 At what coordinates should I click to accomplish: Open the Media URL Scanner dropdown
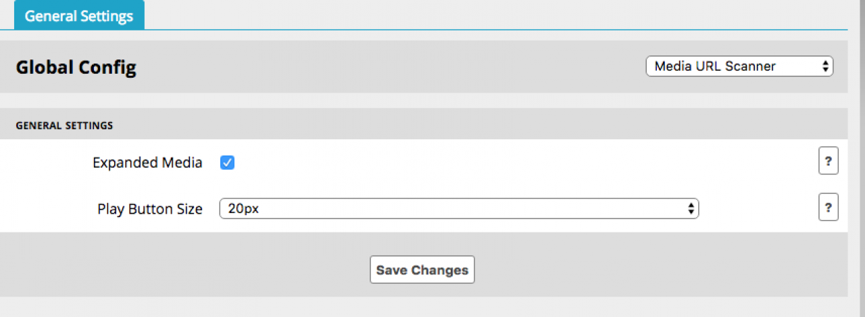tap(739, 66)
